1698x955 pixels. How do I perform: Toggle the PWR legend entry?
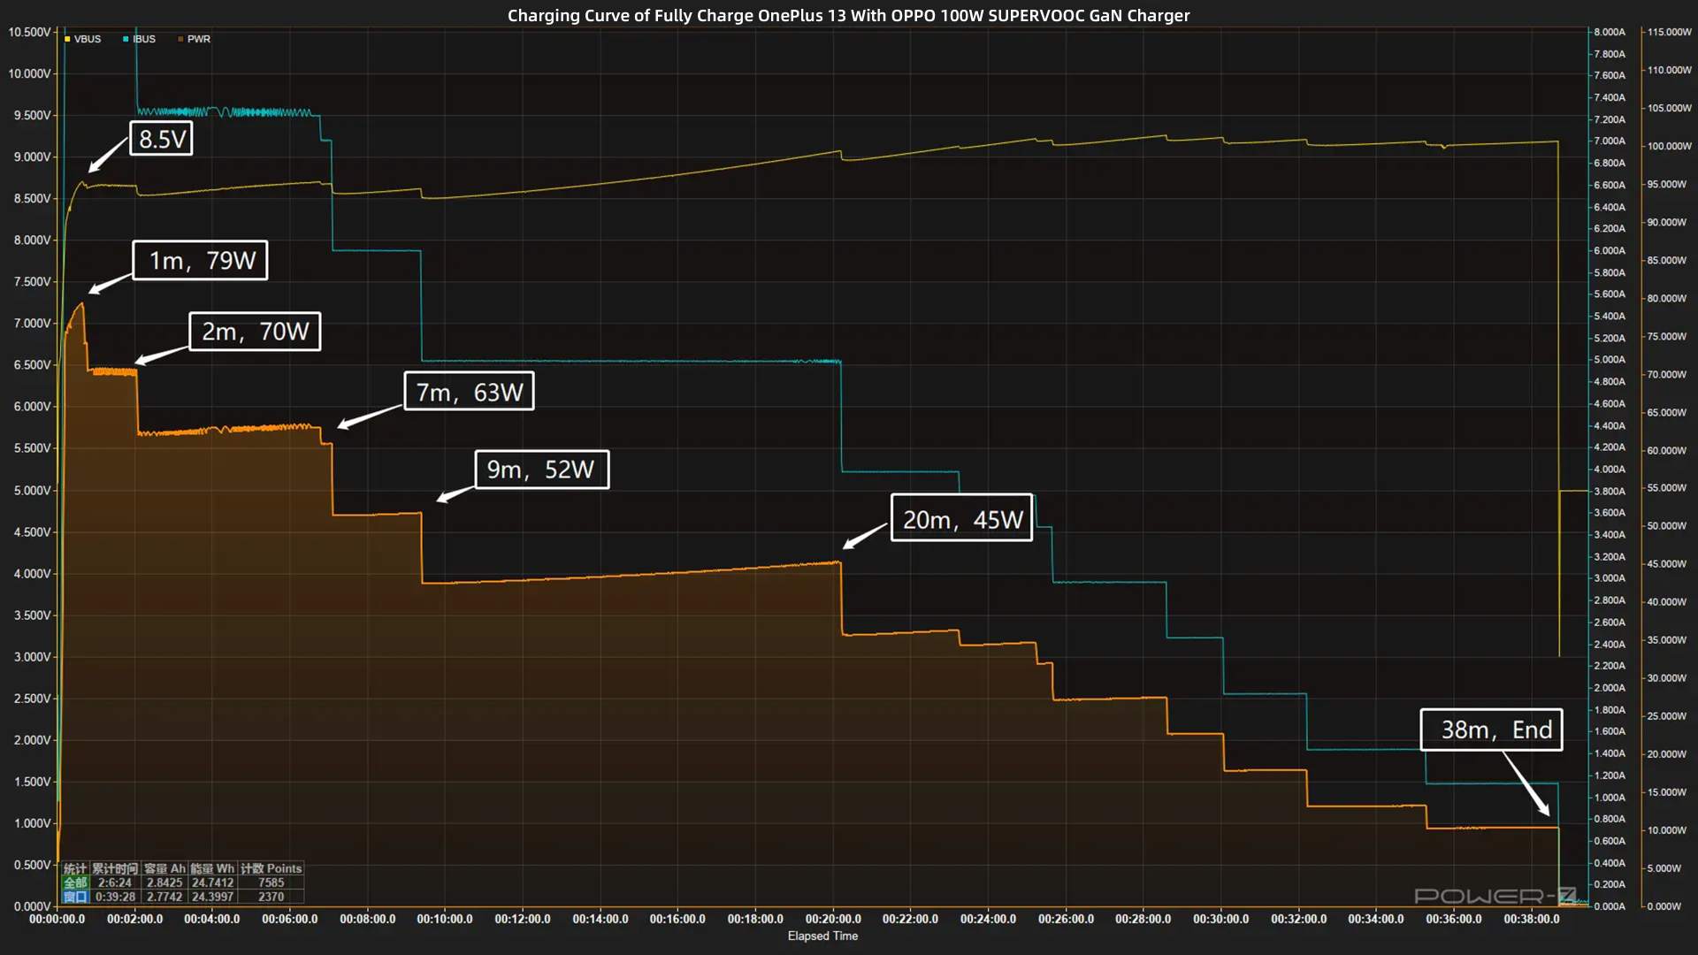tap(194, 39)
